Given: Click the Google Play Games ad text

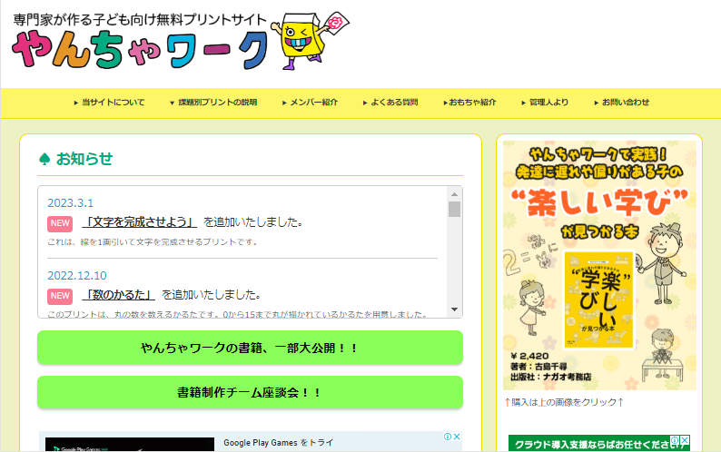Looking at the screenshot, I should [278, 443].
